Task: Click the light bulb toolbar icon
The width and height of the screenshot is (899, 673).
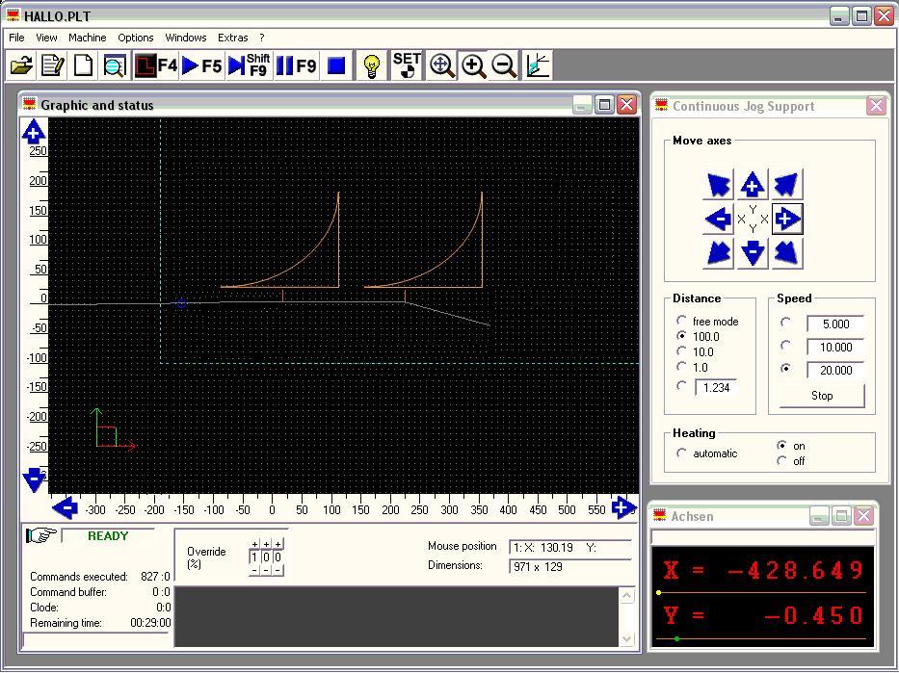Action: [371, 65]
